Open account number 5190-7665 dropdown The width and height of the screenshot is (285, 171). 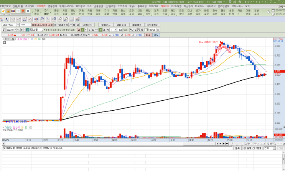[18, 25]
